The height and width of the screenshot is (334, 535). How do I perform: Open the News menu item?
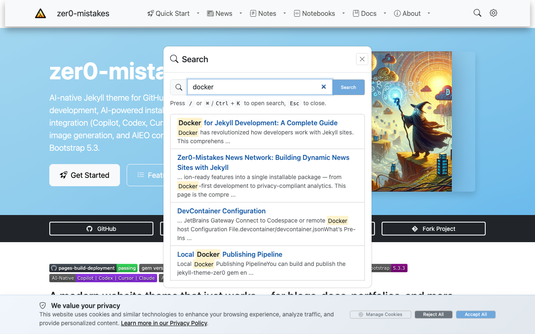220,13
